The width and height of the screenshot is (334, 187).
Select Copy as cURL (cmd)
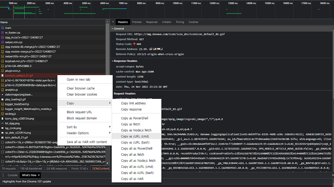[136, 136]
